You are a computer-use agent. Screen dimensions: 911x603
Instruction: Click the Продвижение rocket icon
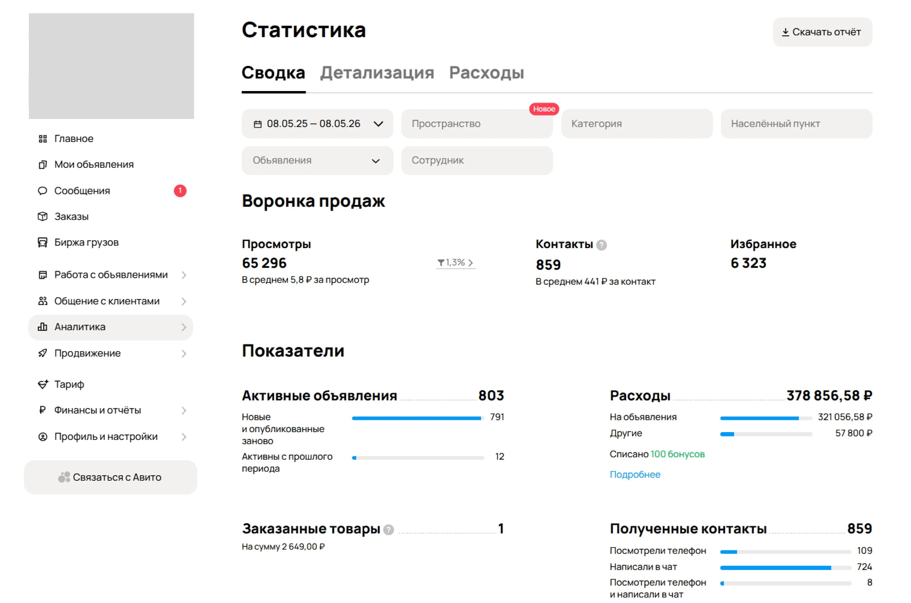coord(43,353)
